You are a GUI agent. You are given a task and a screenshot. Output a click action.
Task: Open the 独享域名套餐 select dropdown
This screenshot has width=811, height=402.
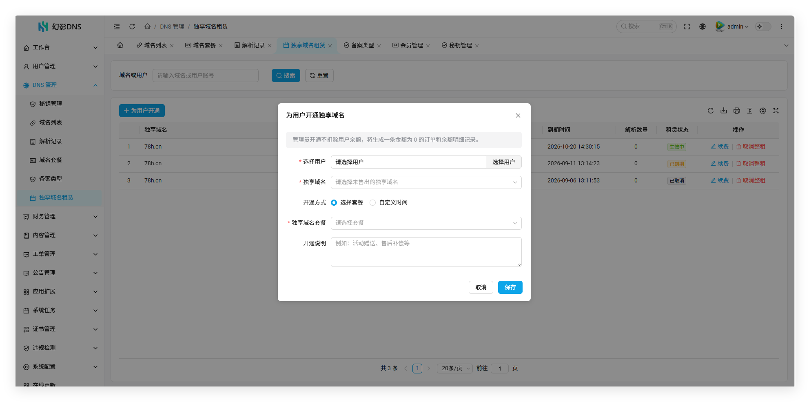coord(426,223)
